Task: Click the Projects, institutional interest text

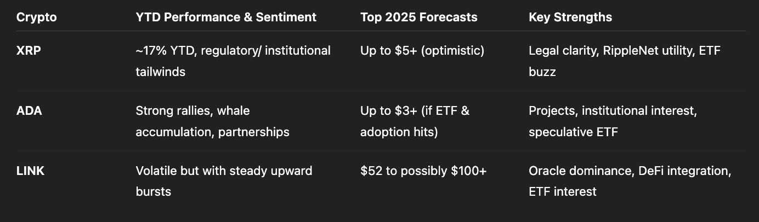Action: pos(613,111)
